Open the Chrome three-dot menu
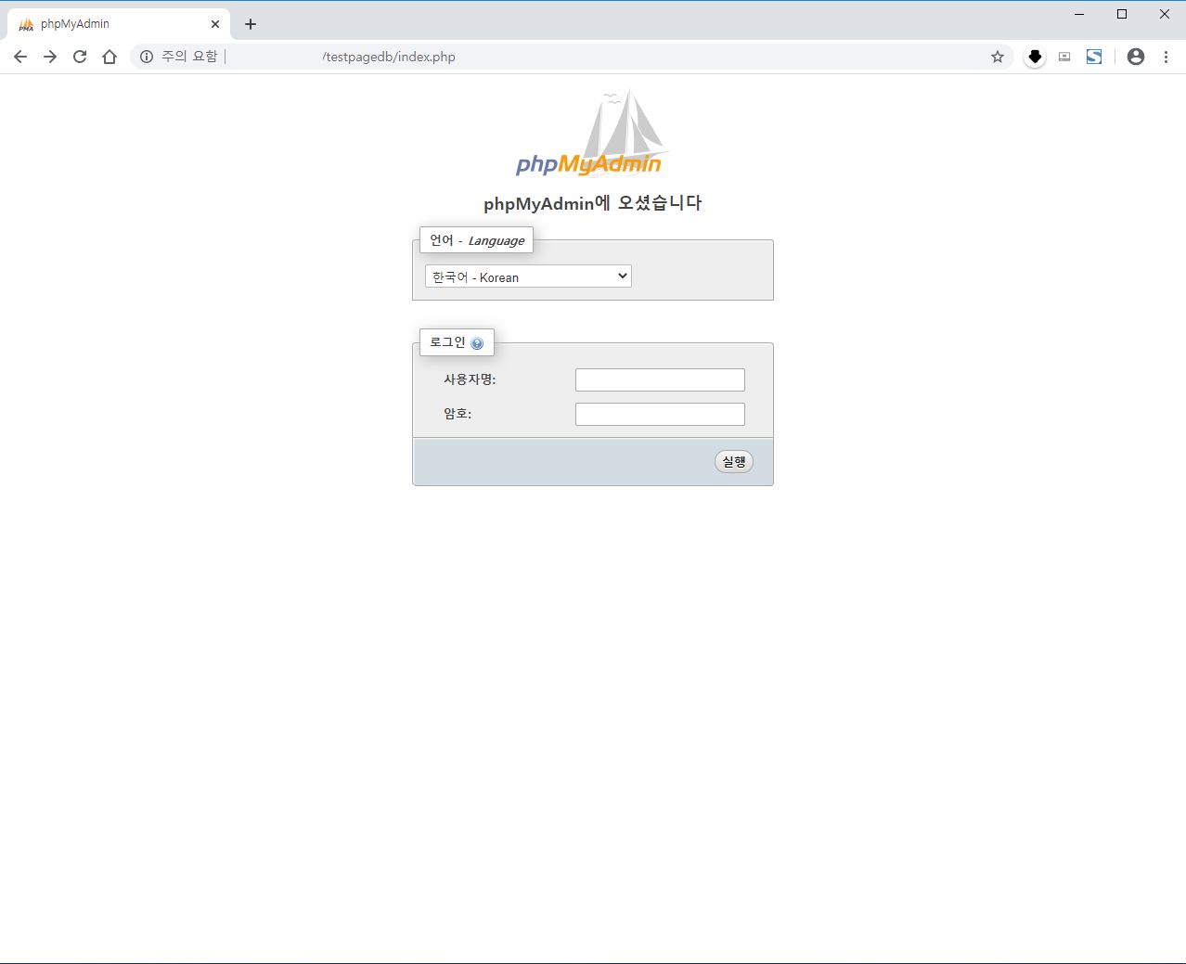1186x964 pixels. tap(1166, 57)
